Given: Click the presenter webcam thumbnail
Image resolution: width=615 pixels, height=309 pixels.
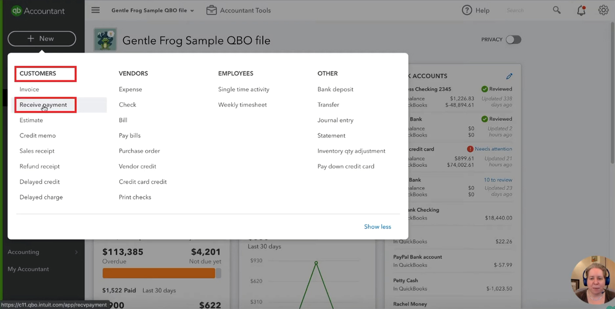Looking at the screenshot, I should [x=593, y=280].
